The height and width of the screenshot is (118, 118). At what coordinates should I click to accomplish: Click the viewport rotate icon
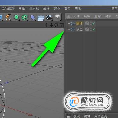[56, 25]
